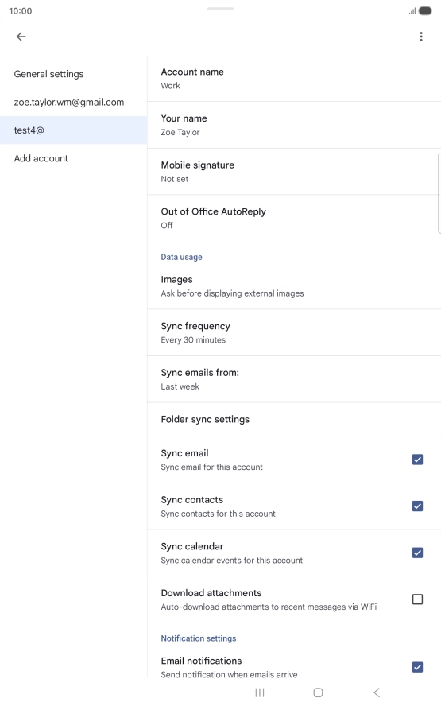Tap the Android recents navigation button

260,692
